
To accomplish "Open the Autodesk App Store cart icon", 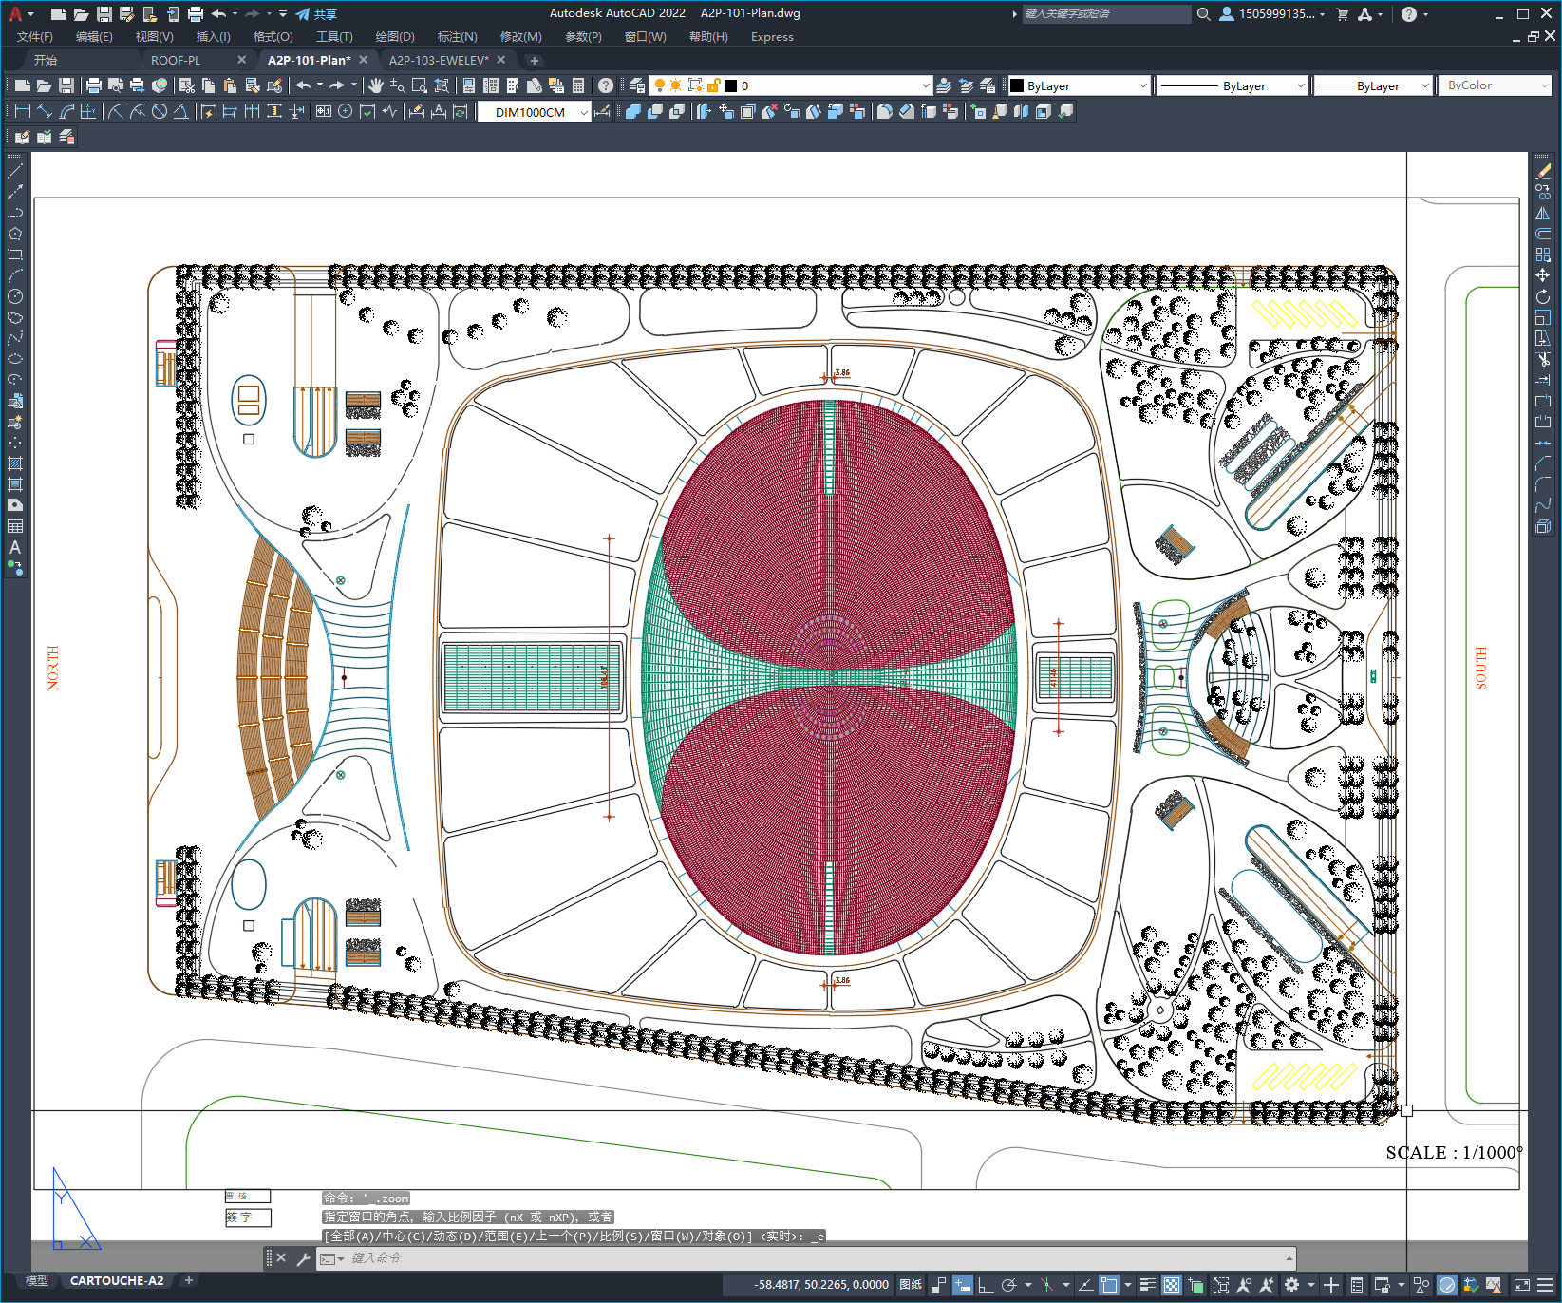I will [1343, 14].
